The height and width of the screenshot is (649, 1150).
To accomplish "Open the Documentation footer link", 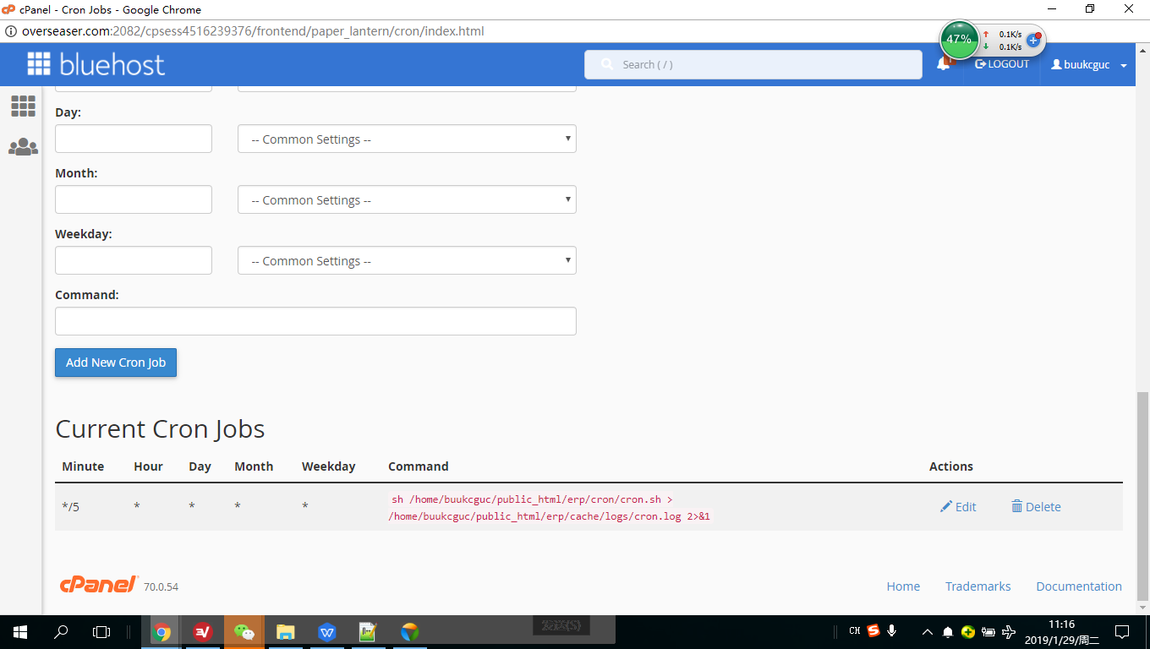I will point(1079,586).
